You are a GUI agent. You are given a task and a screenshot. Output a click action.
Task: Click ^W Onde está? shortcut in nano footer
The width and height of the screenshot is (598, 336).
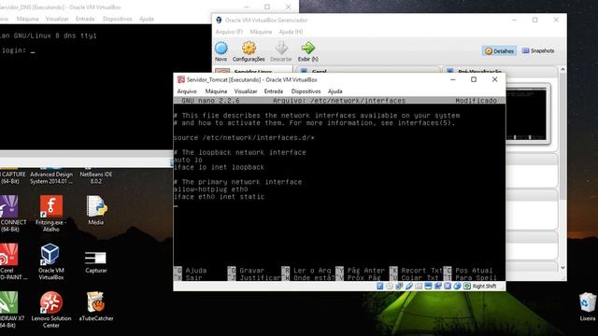pyautogui.click(x=308, y=278)
